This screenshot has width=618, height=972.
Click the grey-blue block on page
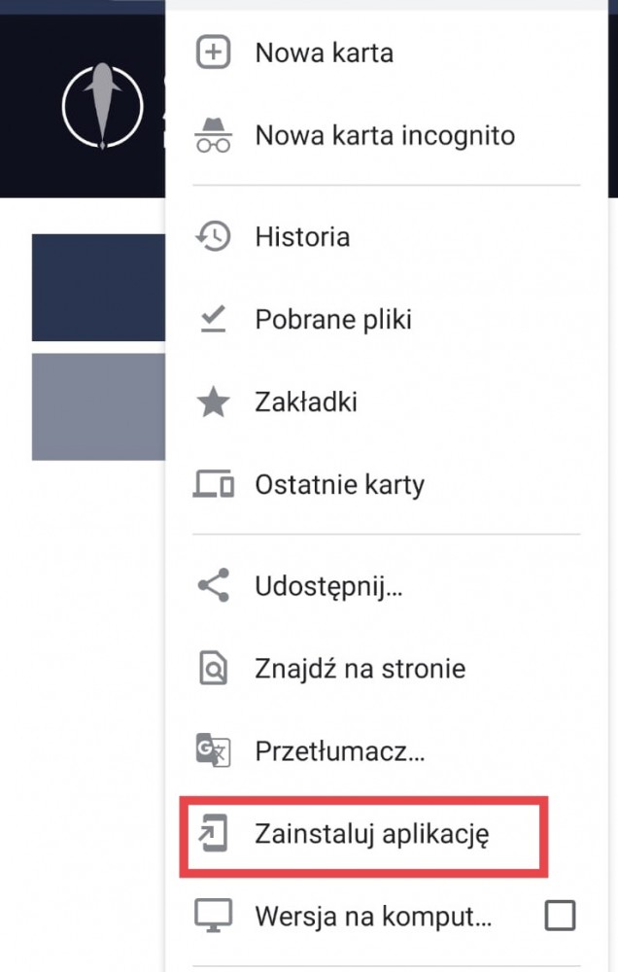point(98,406)
